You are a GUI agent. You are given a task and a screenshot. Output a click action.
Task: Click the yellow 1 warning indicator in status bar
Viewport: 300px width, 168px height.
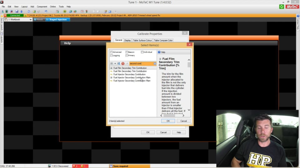click(83, 166)
